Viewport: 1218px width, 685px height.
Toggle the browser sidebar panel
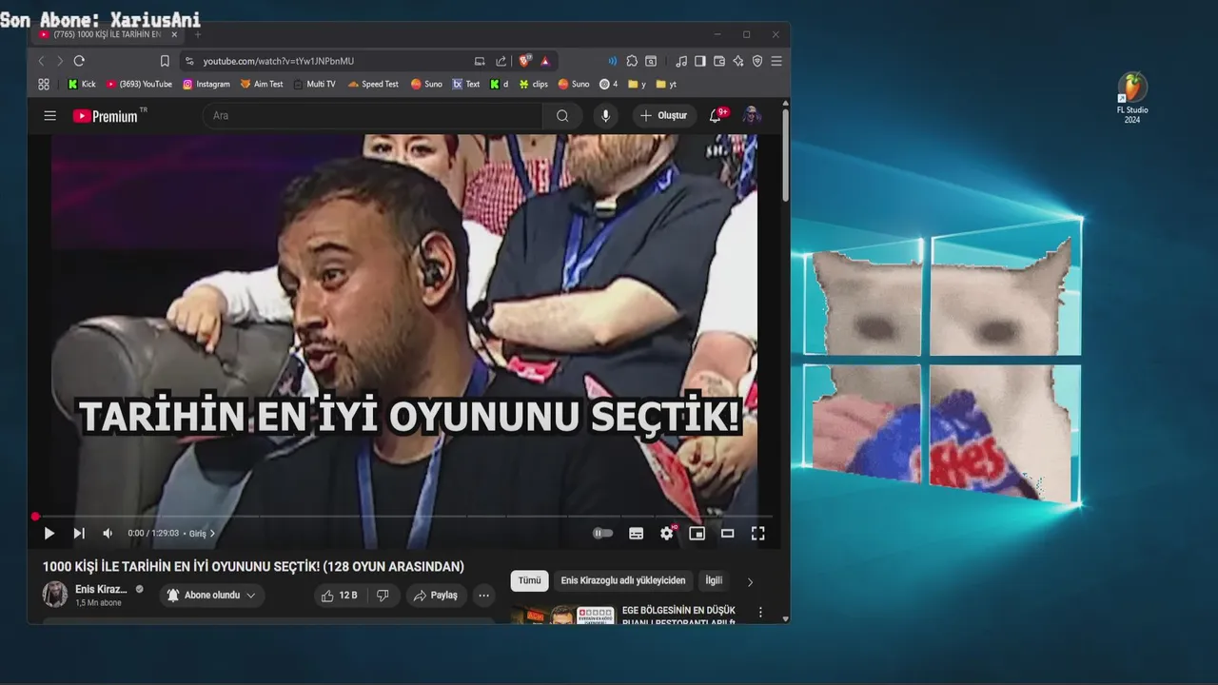tap(700, 61)
